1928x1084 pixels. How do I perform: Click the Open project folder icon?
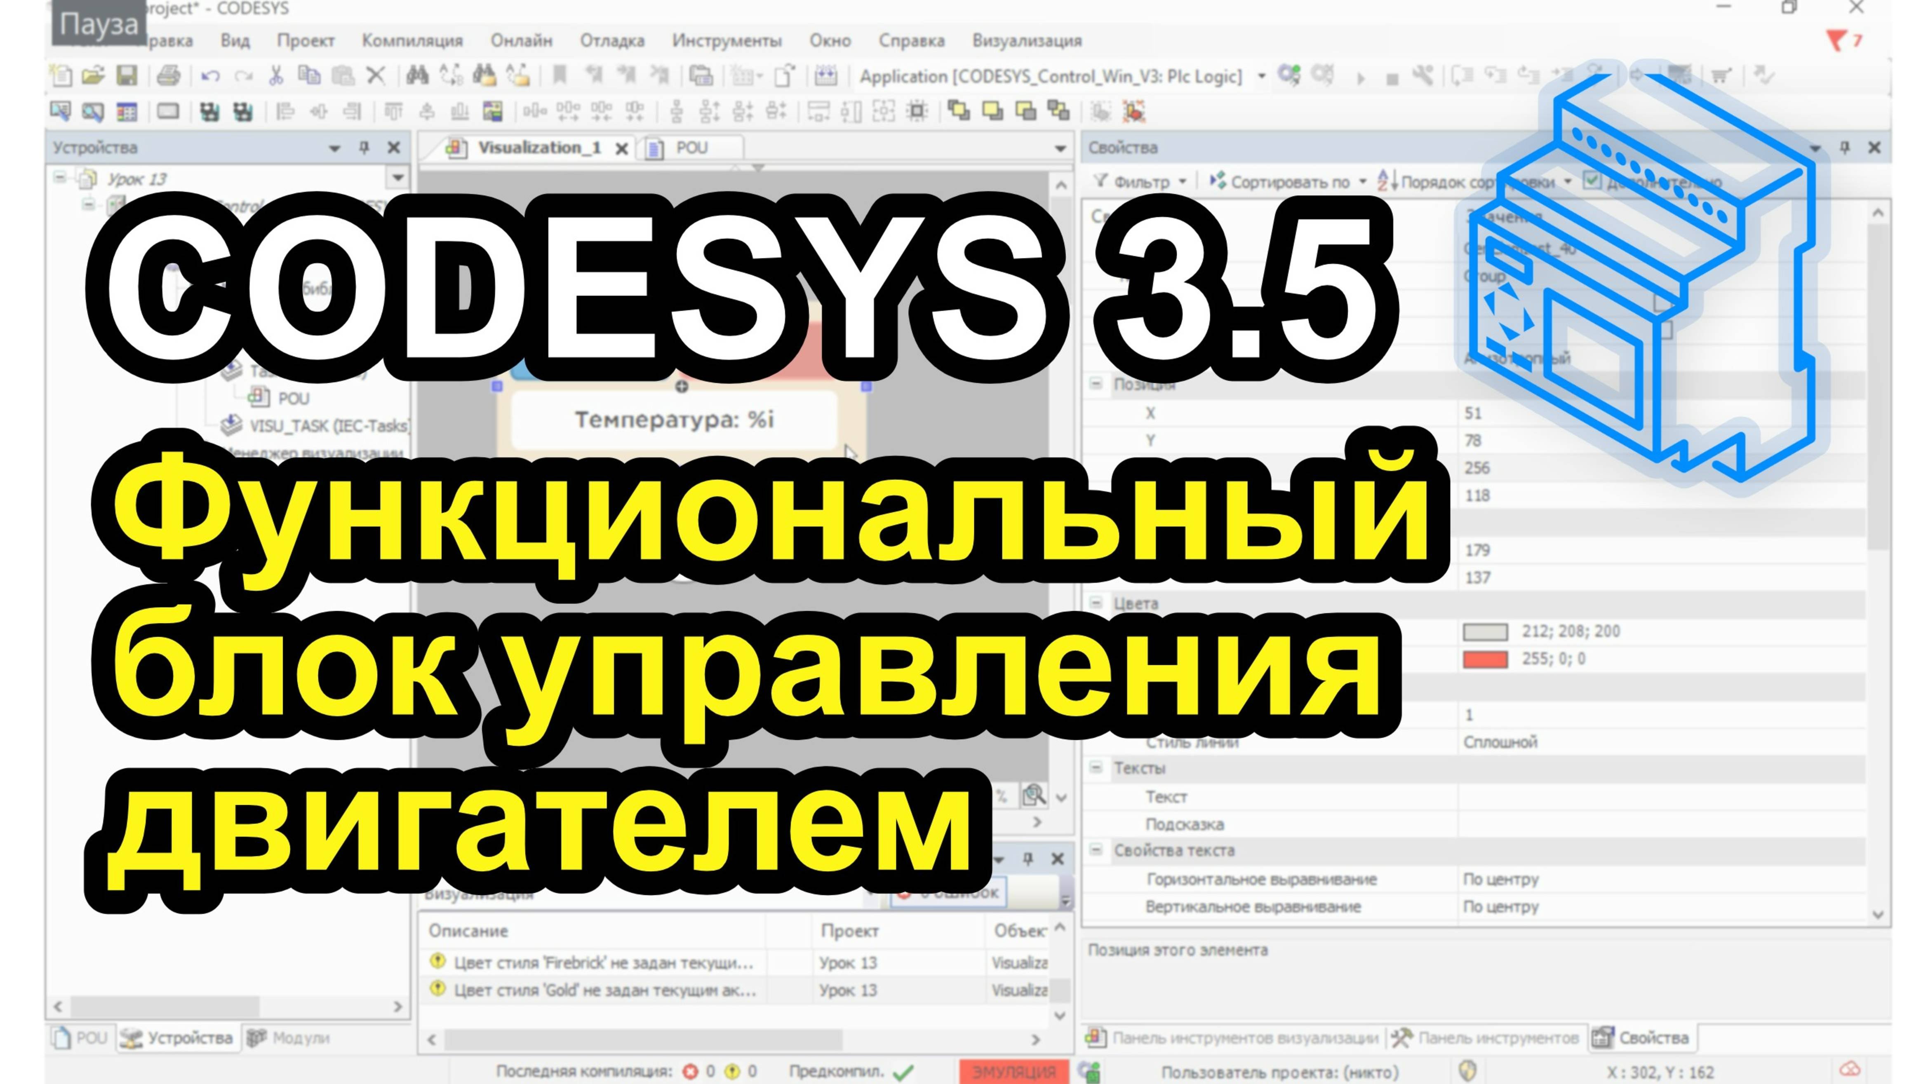pyautogui.click(x=93, y=75)
